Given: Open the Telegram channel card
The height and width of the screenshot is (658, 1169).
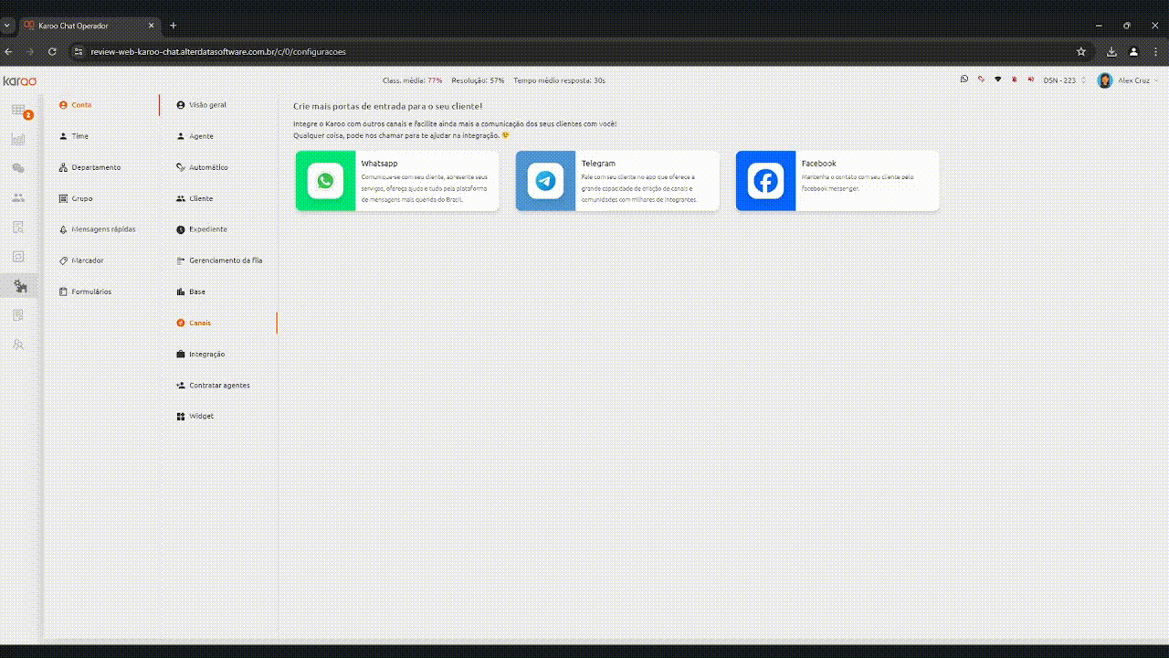Looking at the screenshot, I should (x=617, y=181).
